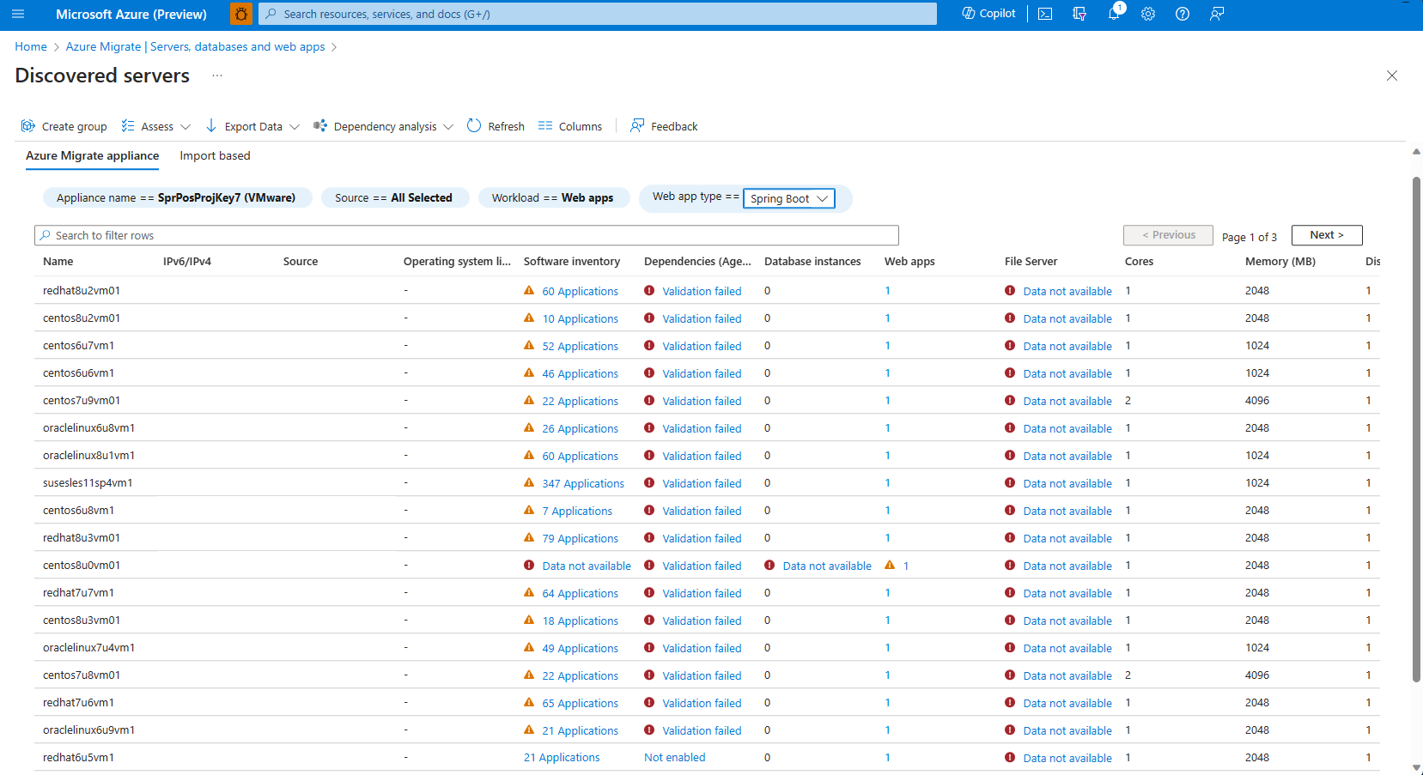Image resolution: width=1423 pixels, height=775 pixels.
Task: Open 79 Applications link for redhat8u3vm01
Action: 580,538
